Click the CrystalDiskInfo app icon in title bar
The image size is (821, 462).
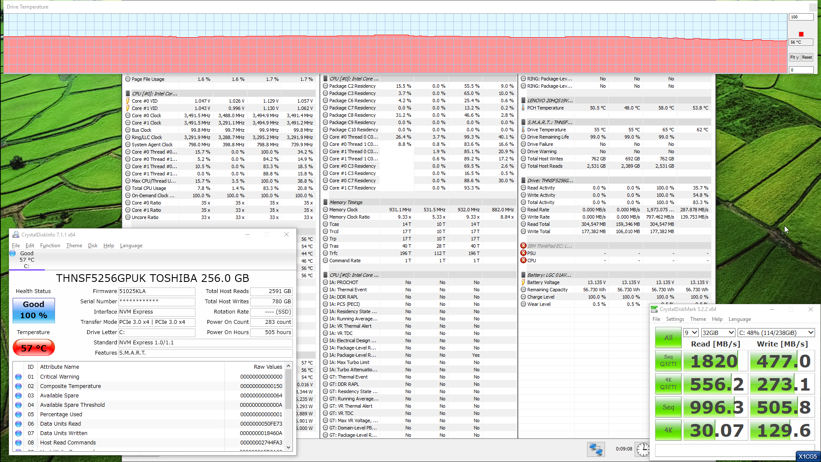click(x=16, y=235)
